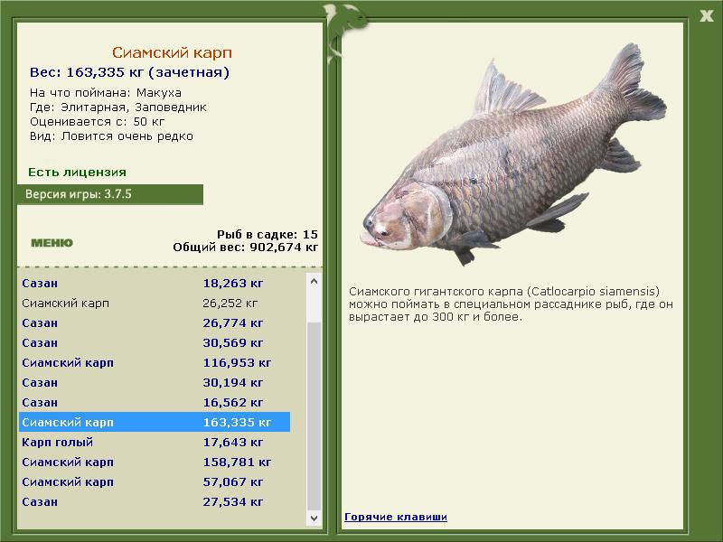Click the Оценивается с: 50 кг line
The width and height of the screenshot is (723, 542).
click(97, 122)
